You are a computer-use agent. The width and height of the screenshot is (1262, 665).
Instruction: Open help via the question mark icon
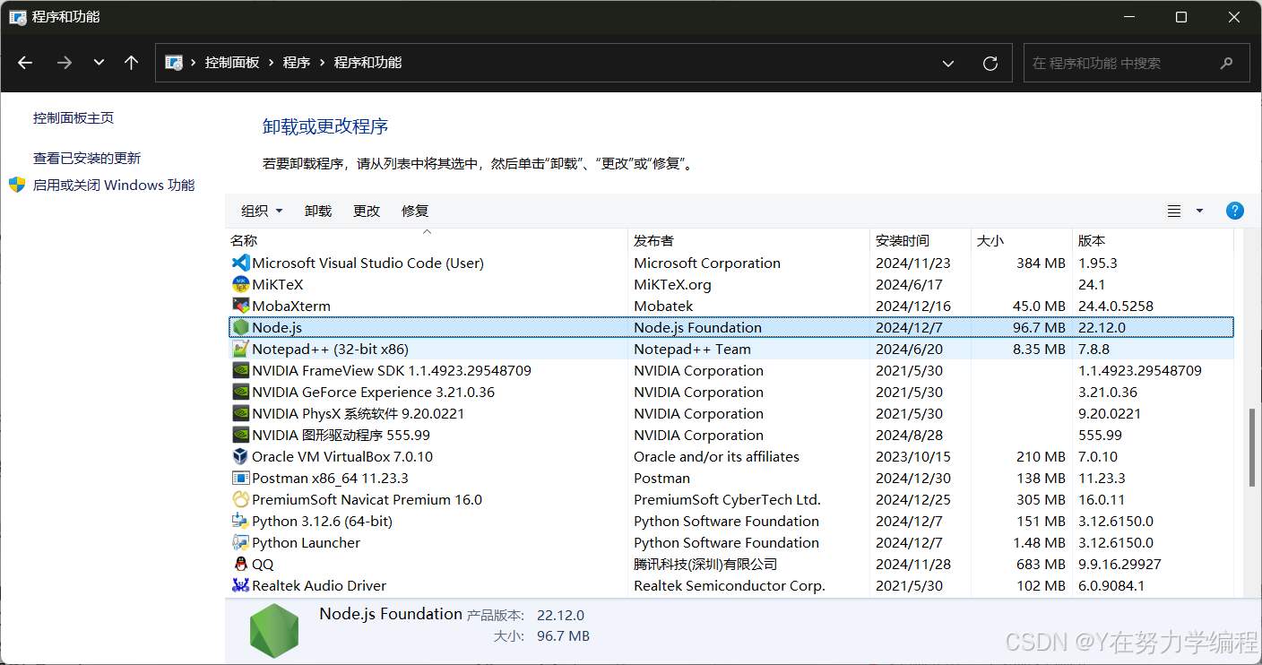1234,211
